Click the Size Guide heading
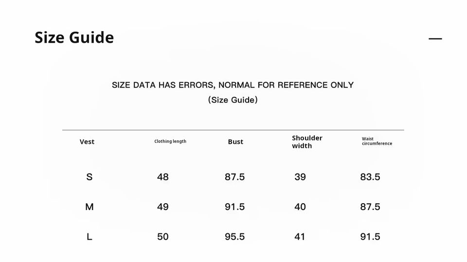This screenshot has height=262, width=467. coord(74,38)
